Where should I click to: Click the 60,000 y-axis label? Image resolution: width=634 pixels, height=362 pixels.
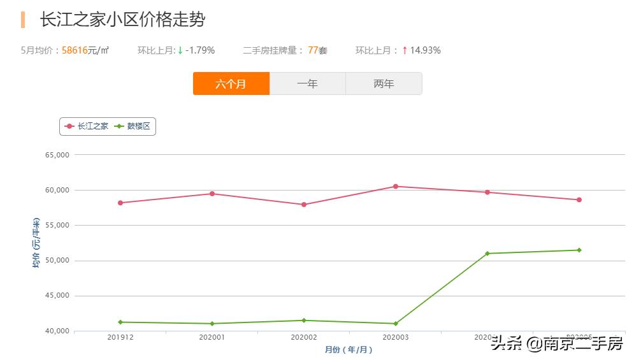point(57,190)
